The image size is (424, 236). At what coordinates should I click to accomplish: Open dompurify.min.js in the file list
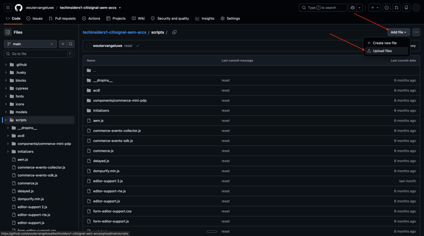(x=106, y=171)
